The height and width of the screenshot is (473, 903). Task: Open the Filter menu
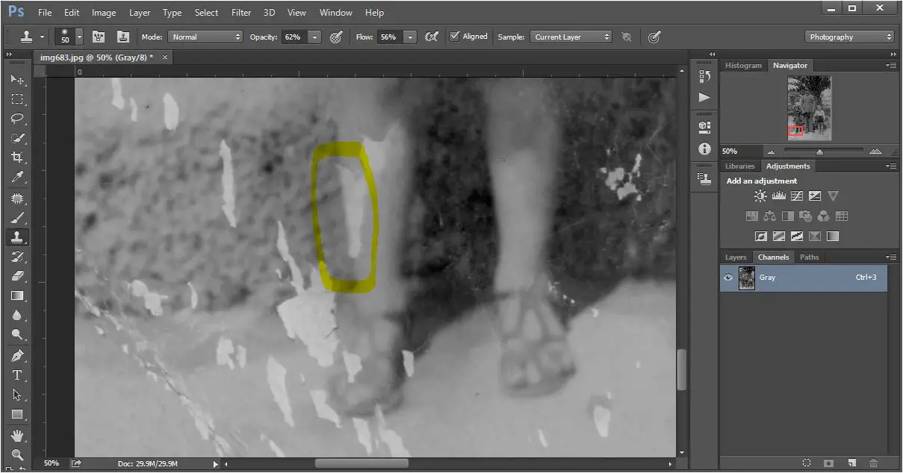(241, 13)
